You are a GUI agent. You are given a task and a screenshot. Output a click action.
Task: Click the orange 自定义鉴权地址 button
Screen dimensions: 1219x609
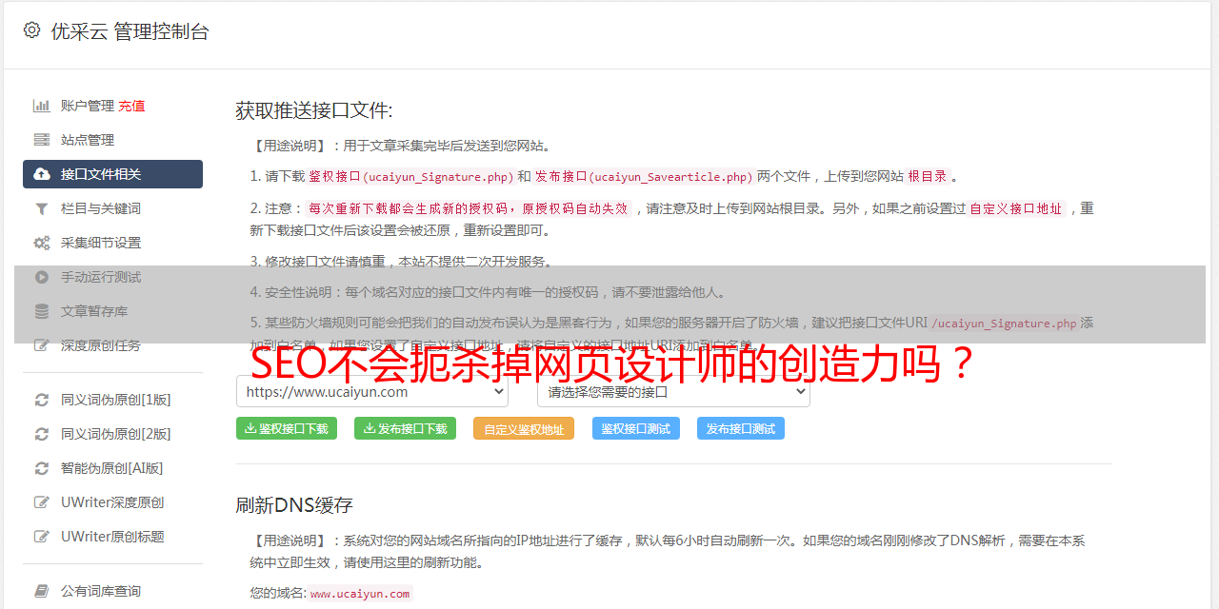pyautogui.click(x=524, y=428)
